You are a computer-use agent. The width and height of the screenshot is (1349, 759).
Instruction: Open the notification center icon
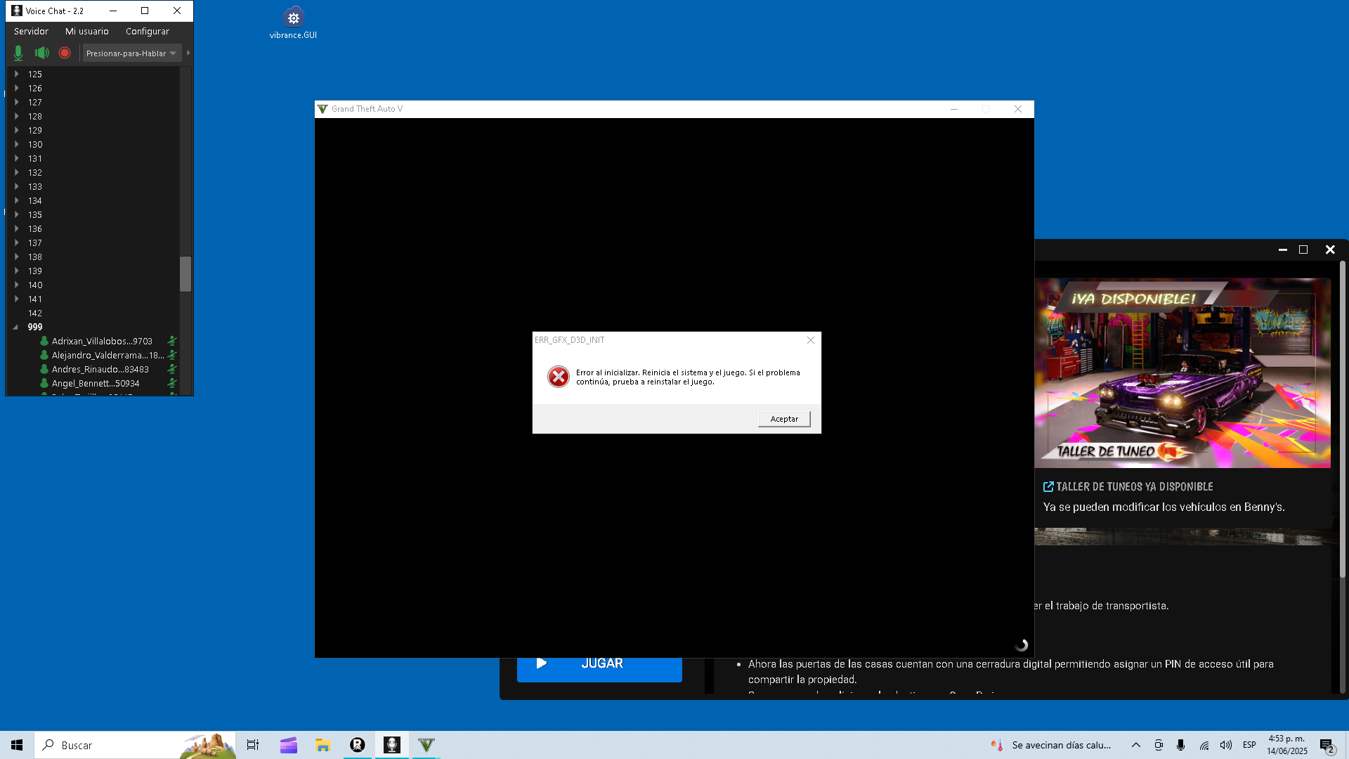(1326, 745)
